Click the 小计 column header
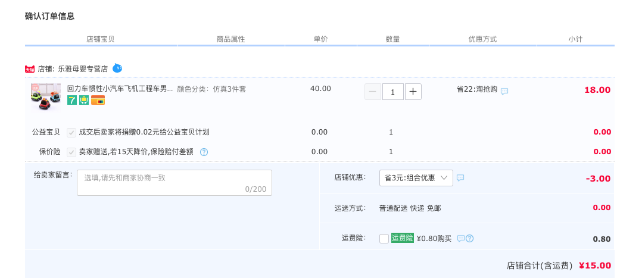 pos(575,39)
